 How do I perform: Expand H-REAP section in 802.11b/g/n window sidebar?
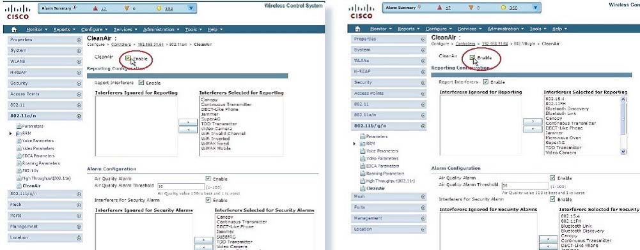tap(423, 71)
